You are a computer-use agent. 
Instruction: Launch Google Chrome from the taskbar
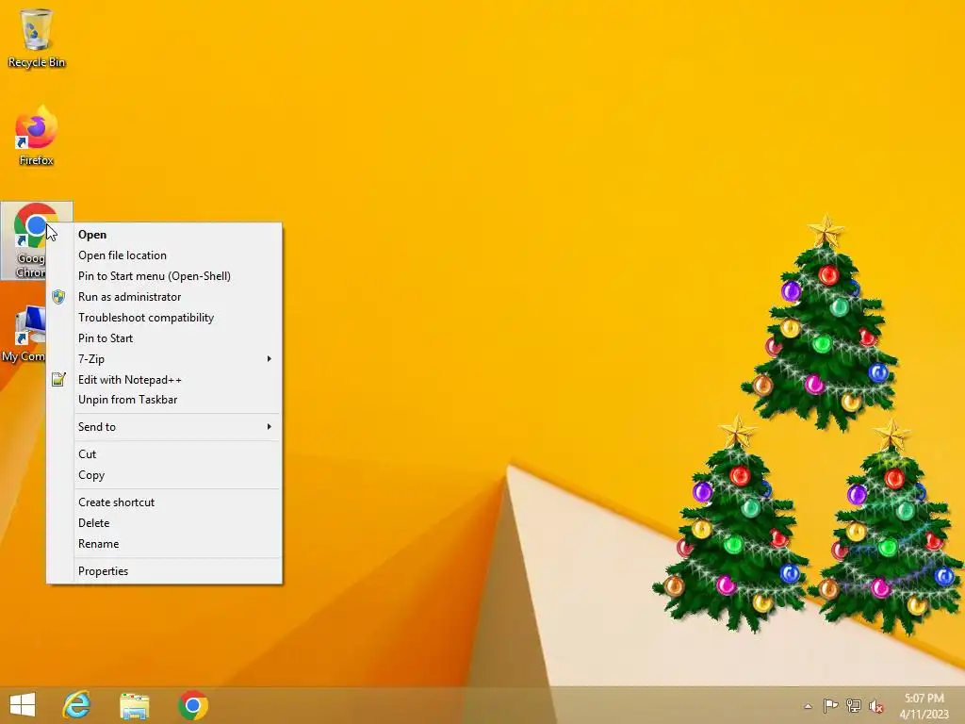193,705
